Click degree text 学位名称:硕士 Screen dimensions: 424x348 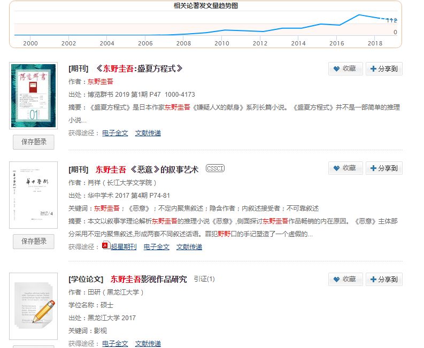click(91, 305)
